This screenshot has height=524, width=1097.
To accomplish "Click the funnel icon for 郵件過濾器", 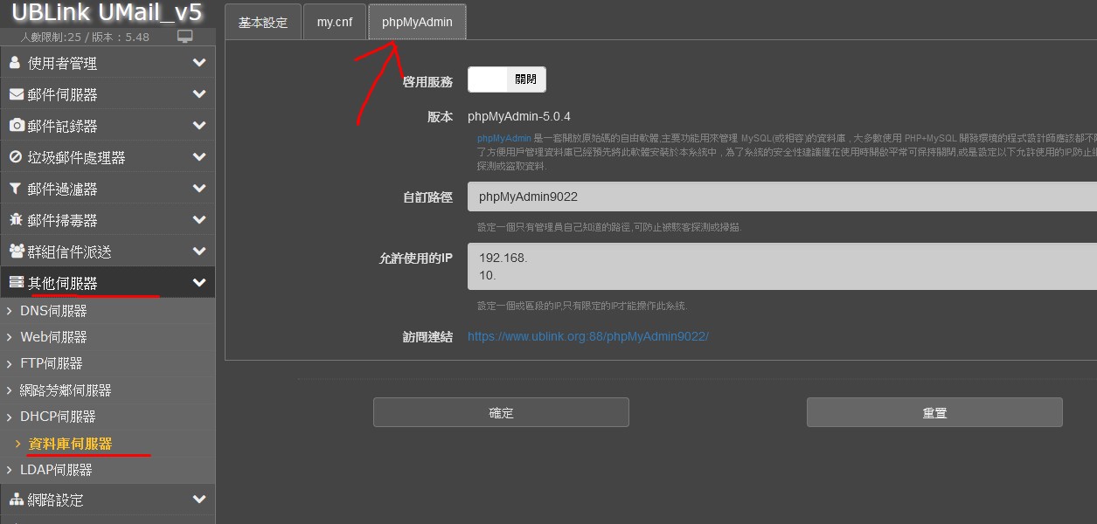I will (16, 189).
